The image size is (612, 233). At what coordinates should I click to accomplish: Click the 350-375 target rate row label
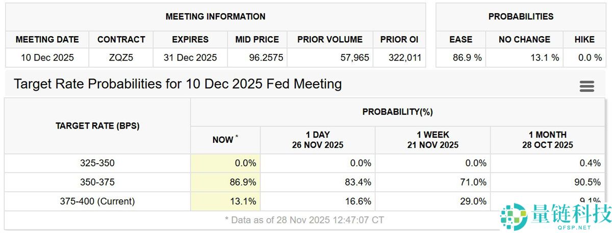pyautogui.click(x=97, y=183)
